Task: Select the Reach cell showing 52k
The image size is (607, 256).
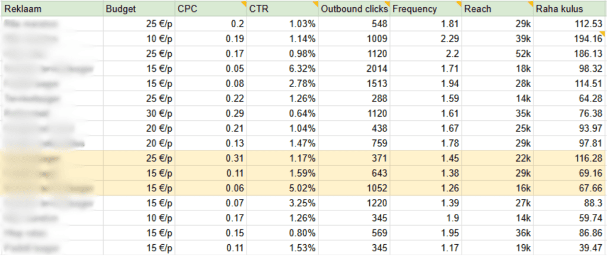Action: click(522, 53)
